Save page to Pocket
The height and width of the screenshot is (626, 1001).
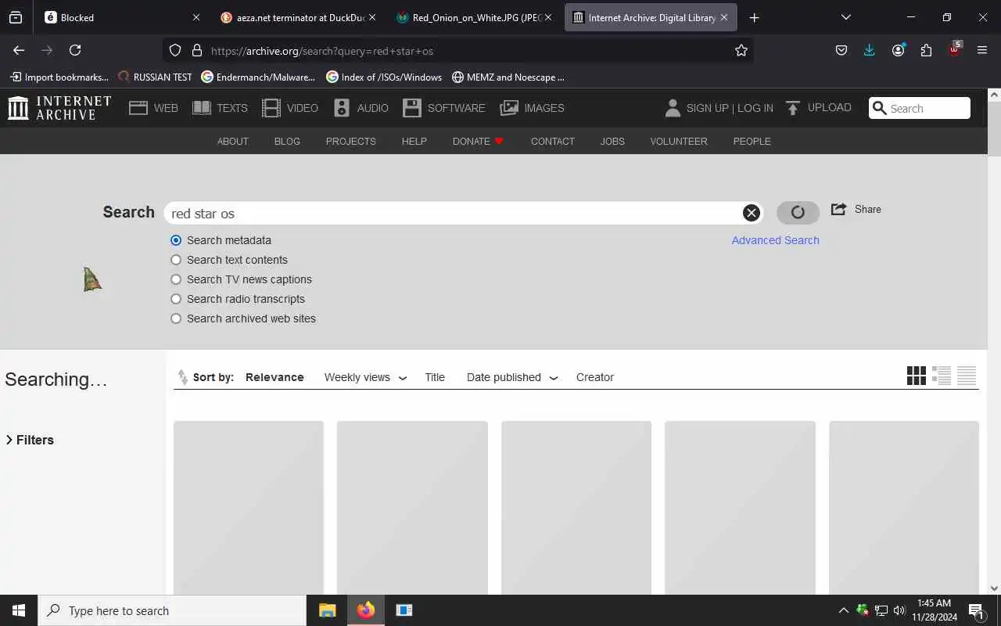[841, 50]
